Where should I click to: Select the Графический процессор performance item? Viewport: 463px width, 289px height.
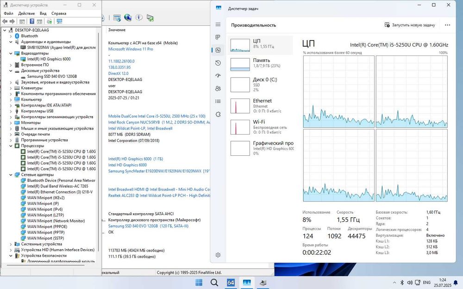tap(260, 148)
